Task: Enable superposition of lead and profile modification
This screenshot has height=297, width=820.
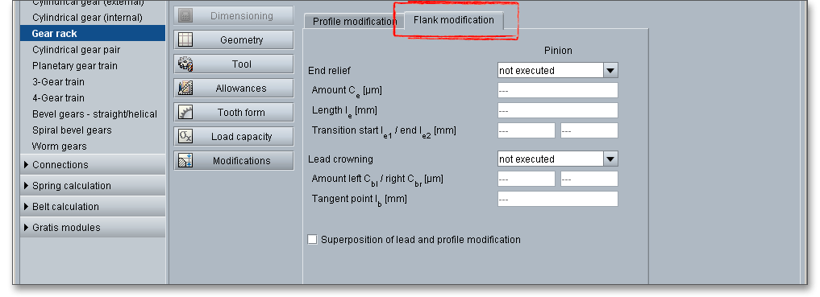Action: pyautogui.click(x=312, y=240)
